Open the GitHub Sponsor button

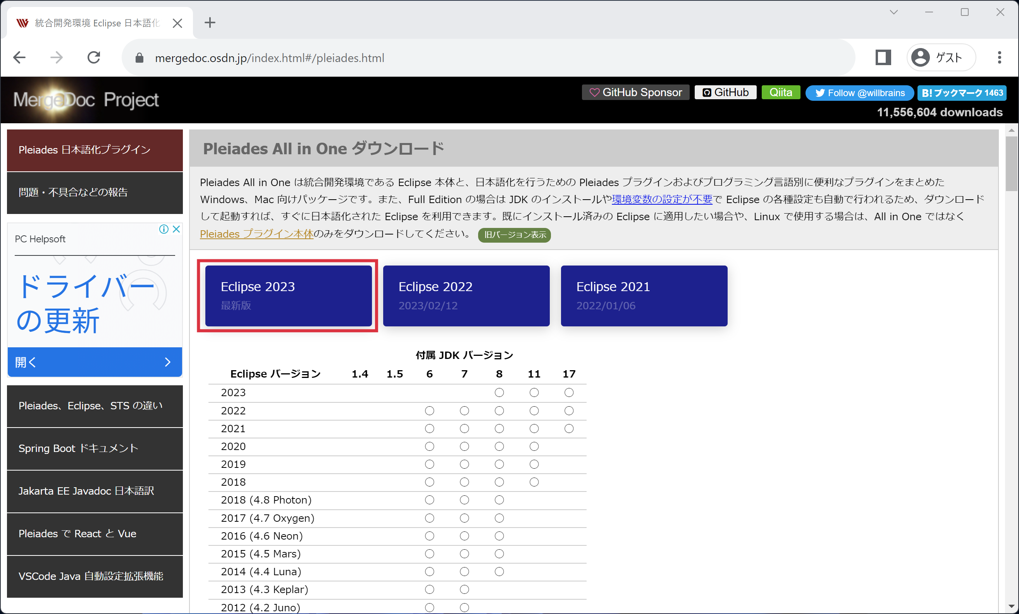[x=636, y=92]
